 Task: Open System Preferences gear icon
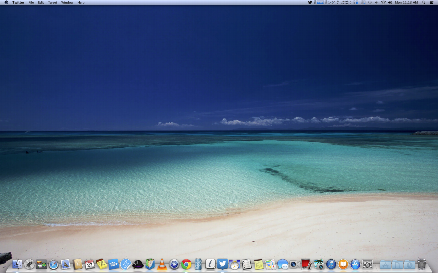click(x=367, y=264)
